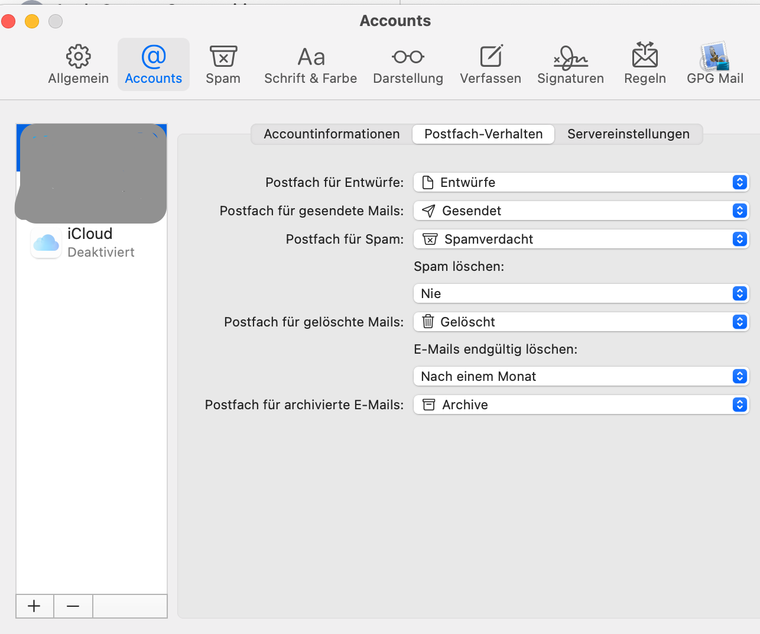Open the 'Nach einem Monat' dropdown
This screenshot has height=634, width=760.
(582, 376)
